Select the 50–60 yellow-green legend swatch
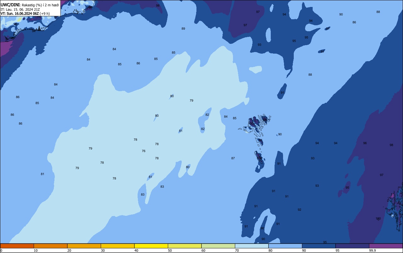Screen dimensions: 403x253 click(184, 246)
